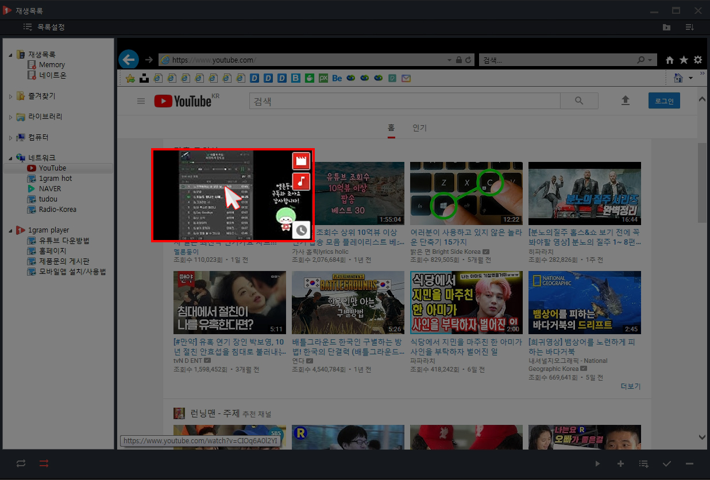
Task: Click the sort list icon in top toolbar
Action: pyautogui.click(x=690, y=27)
